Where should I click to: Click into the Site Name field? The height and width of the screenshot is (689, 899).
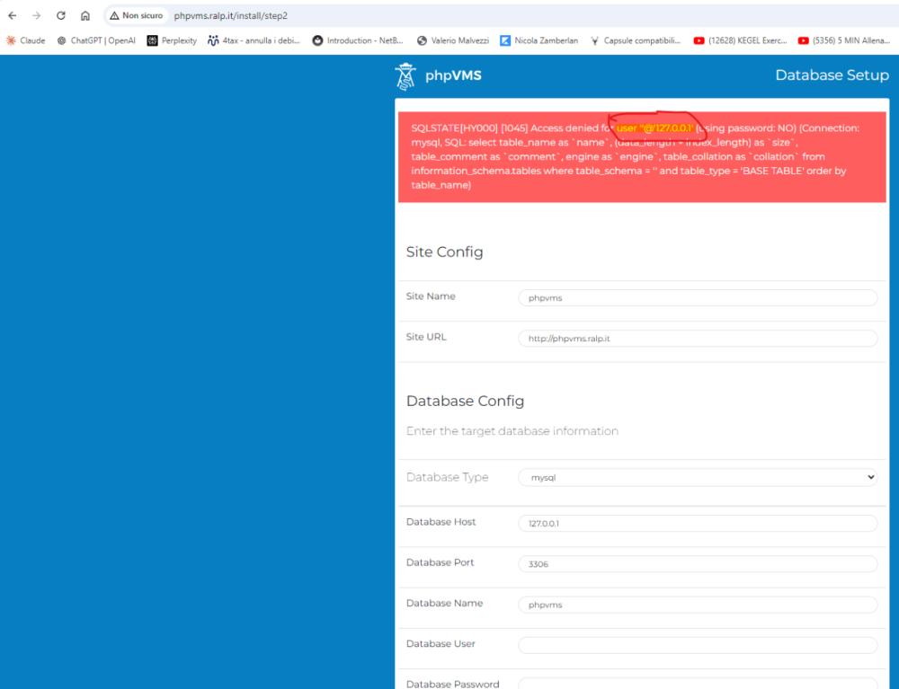coord(697,297)
